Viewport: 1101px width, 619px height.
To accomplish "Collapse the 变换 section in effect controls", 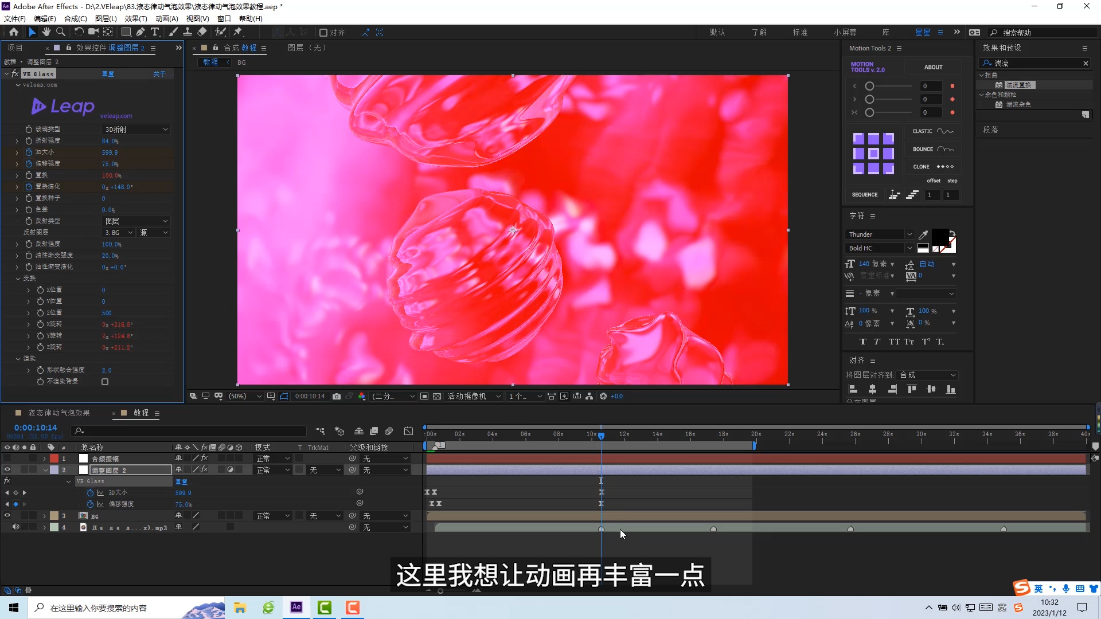I will [18, 279].
